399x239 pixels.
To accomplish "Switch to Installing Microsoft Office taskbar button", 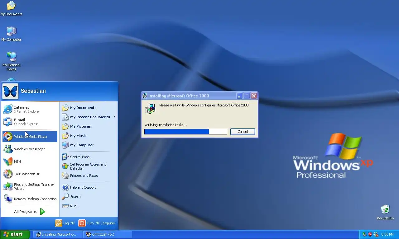I will point(58,234).
